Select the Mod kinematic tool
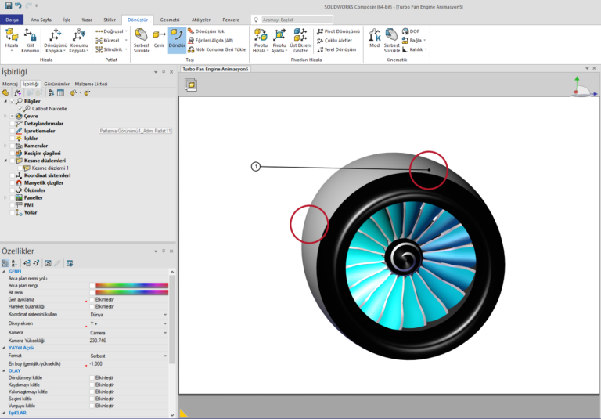Image resolution: width=601 pixels, height=419 pixels. coord(374,39)
